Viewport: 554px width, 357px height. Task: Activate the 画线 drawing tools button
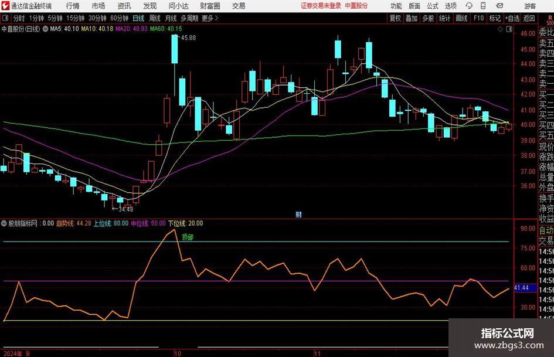461,18
